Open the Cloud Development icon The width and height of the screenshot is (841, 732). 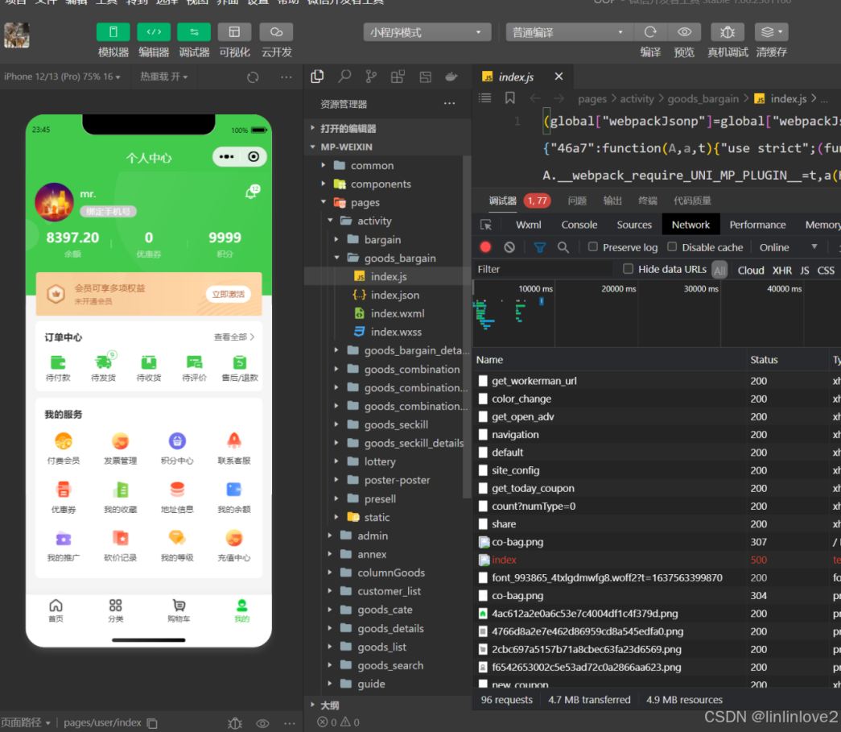(x=276, y=32)
